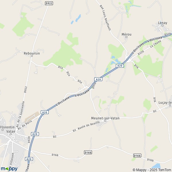Viewport: 172px width, 172px height.
Task: Select the town marker for Reboursin
Action: pos(32,56)
